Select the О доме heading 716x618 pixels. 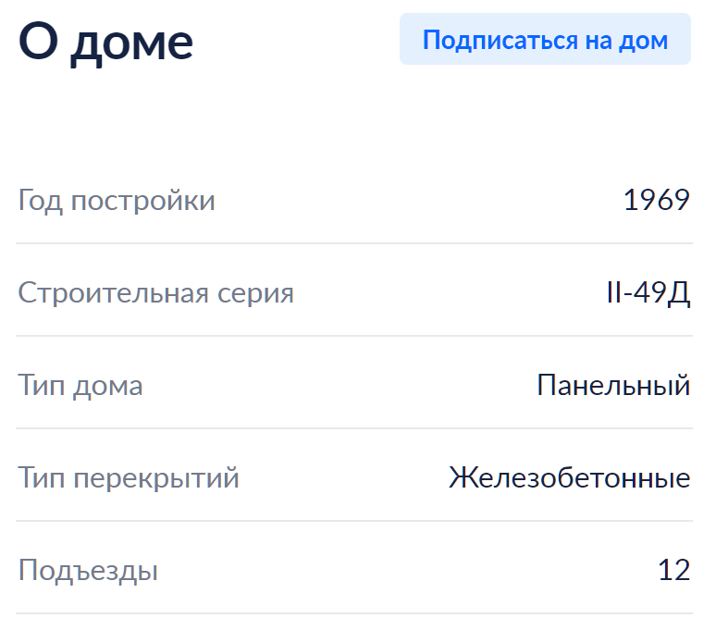[x=105, y=43]
